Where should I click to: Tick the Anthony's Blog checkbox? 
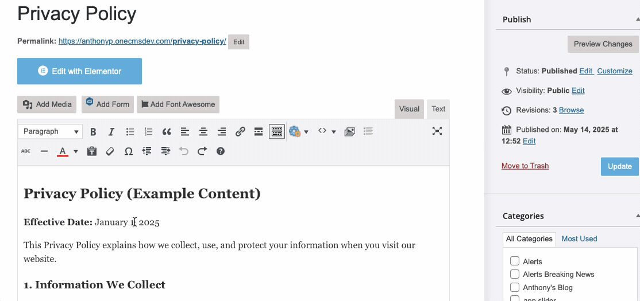click(x=515, y=287)
